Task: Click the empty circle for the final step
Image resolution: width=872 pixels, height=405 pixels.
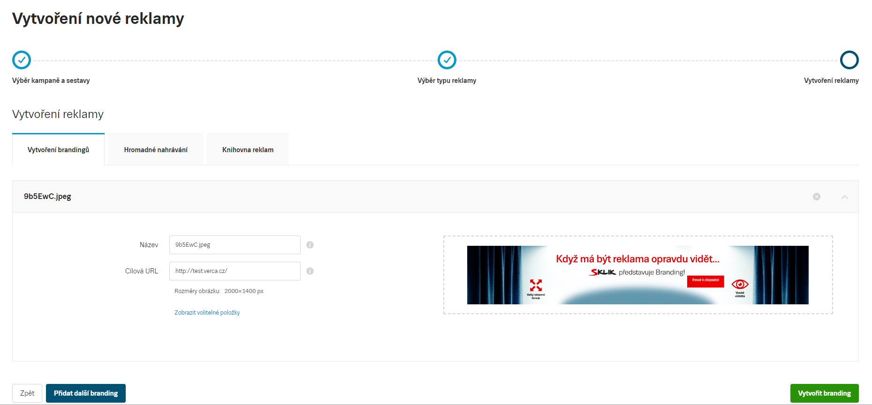Action: (849, 60)
